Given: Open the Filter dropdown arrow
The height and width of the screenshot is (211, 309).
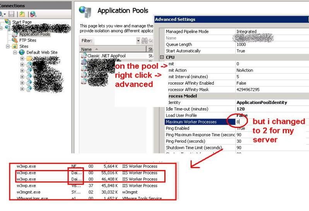Looking at the screenshot, I should coord(138,41).
